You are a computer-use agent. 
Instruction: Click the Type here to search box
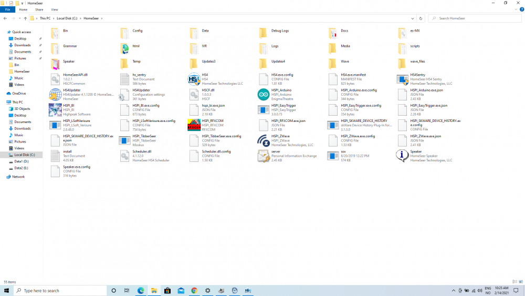click(60, 291)
